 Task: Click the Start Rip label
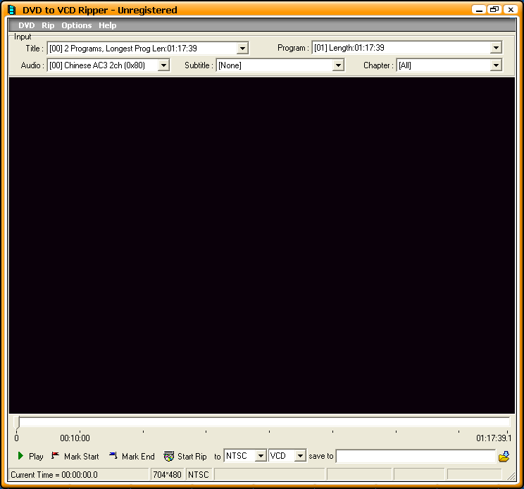coord(192,457)
